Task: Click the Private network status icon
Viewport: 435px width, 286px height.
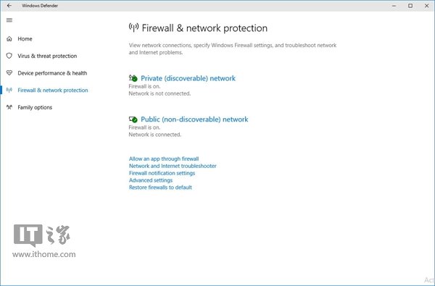Action: click(x=133, y=78)
